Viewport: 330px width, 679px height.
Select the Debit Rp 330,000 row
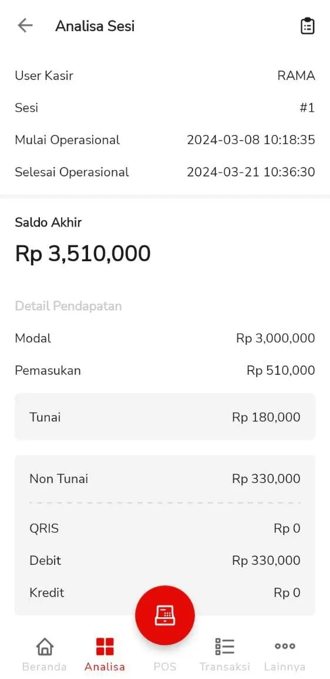point(165,560)
